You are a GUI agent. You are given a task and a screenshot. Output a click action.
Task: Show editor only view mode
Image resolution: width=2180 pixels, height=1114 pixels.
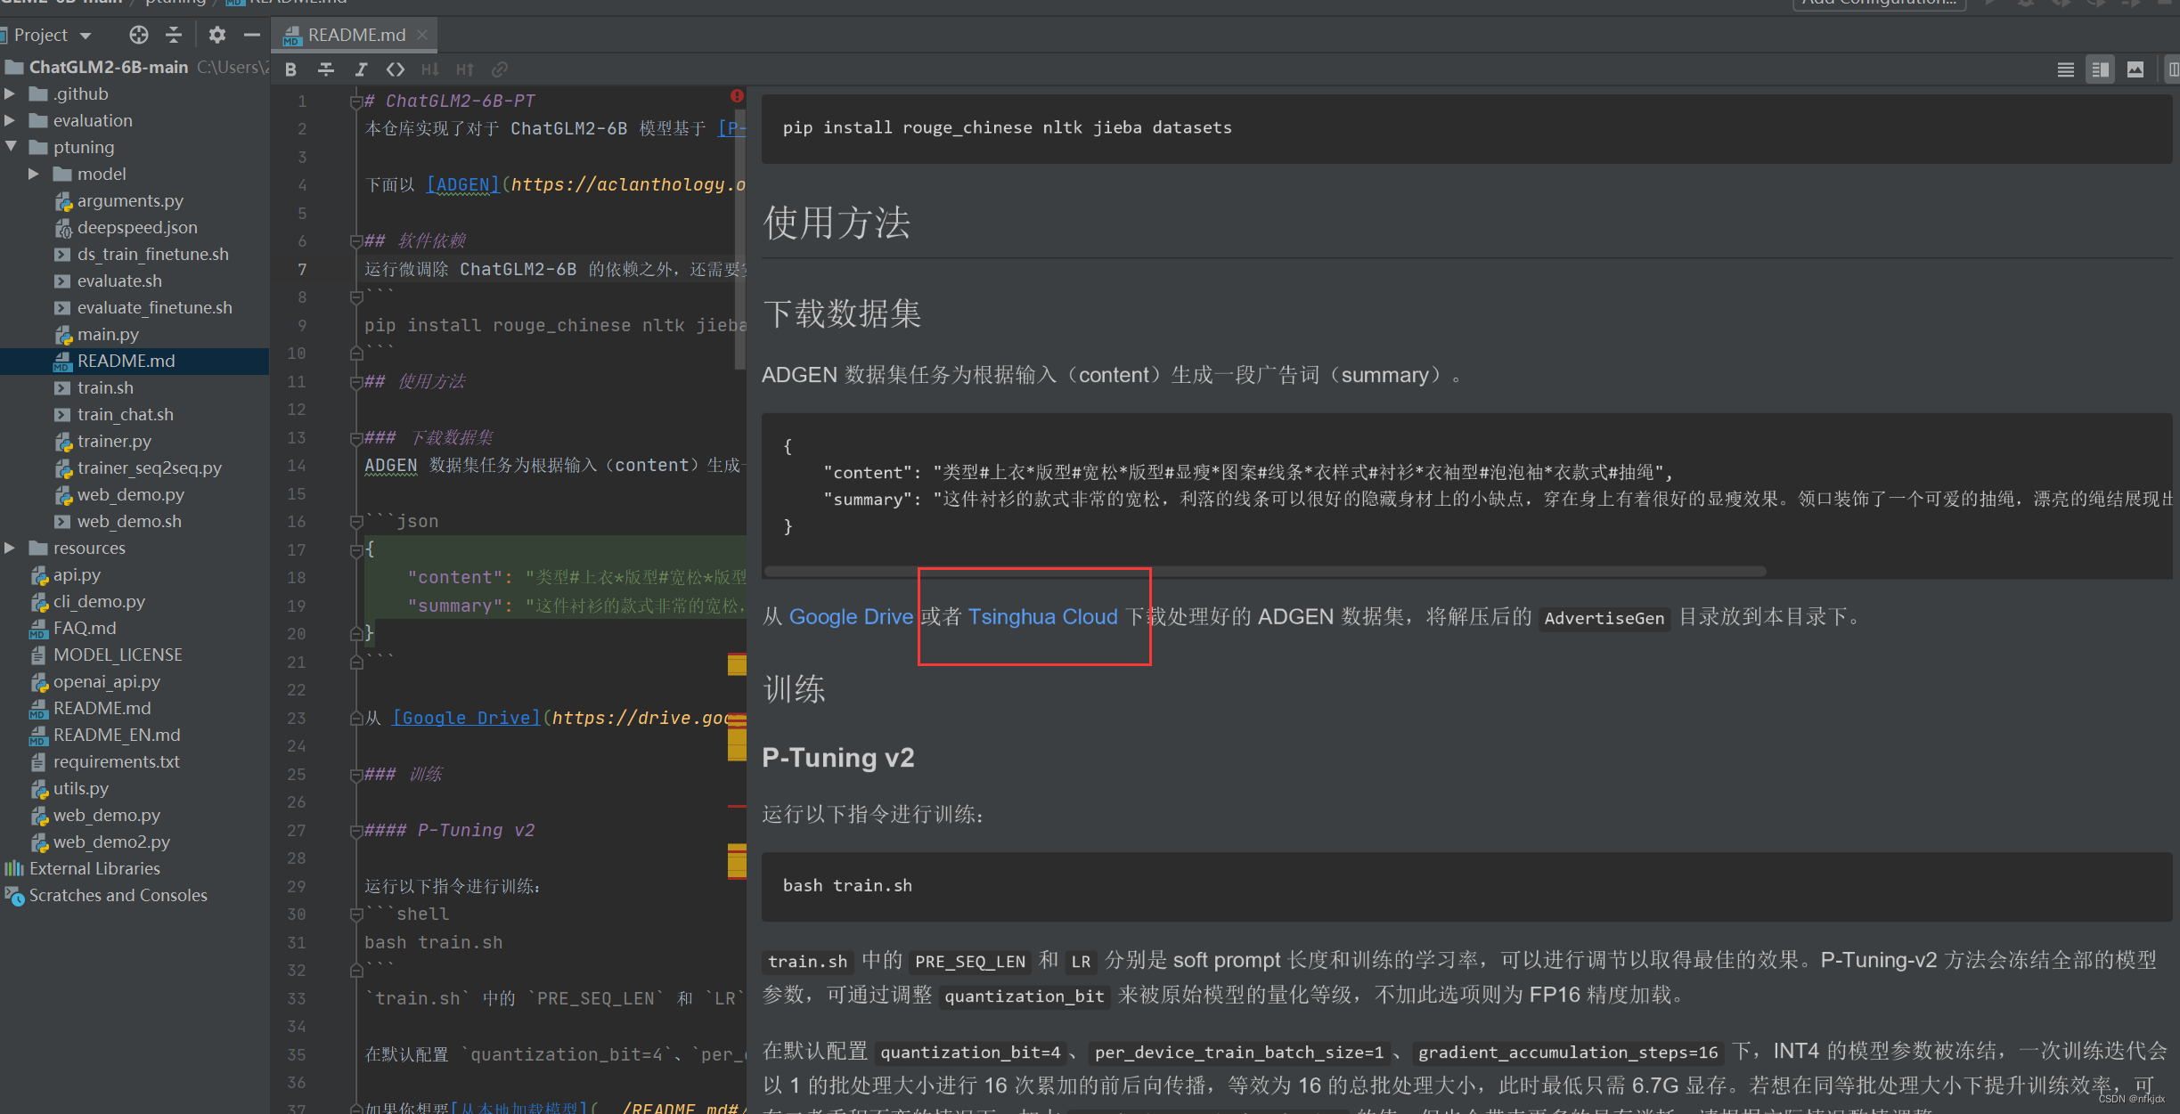(2065, 69)
